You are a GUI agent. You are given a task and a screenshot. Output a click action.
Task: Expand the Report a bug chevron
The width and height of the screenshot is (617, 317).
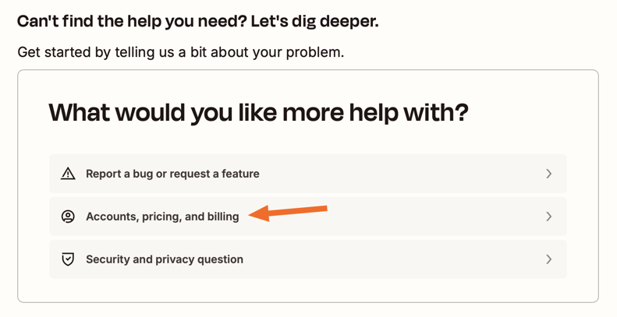point(549,174)
